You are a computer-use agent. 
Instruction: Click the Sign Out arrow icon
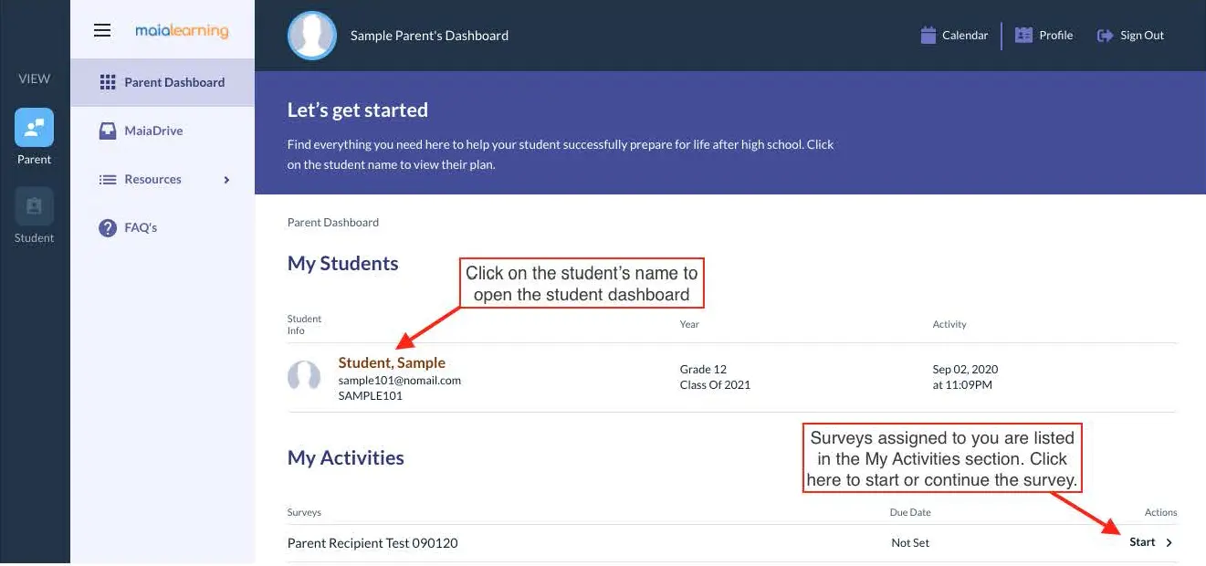[x=1105, y=36]
